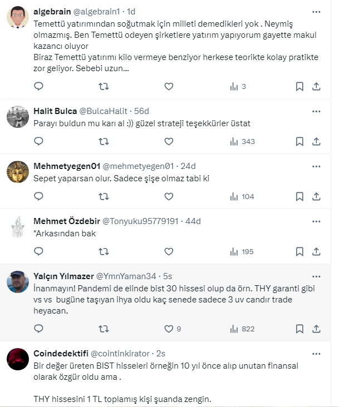View analytics on Halit Bulca's tweet
This screenshot has height=407, width=339.
pos(242,141)
